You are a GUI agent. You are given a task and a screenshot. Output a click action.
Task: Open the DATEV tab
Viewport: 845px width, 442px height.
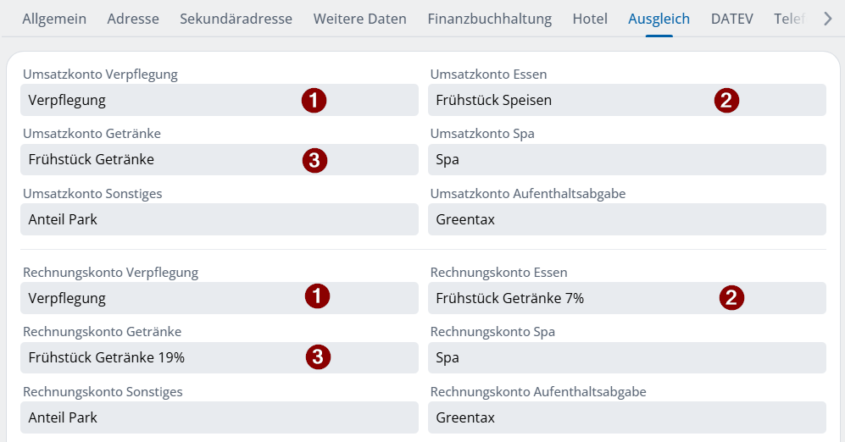tap(731, 19)
